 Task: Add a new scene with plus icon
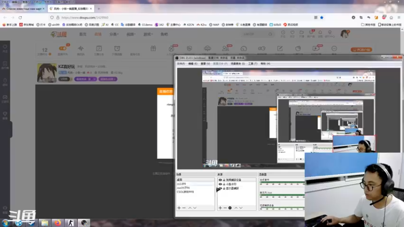[179, 208]
